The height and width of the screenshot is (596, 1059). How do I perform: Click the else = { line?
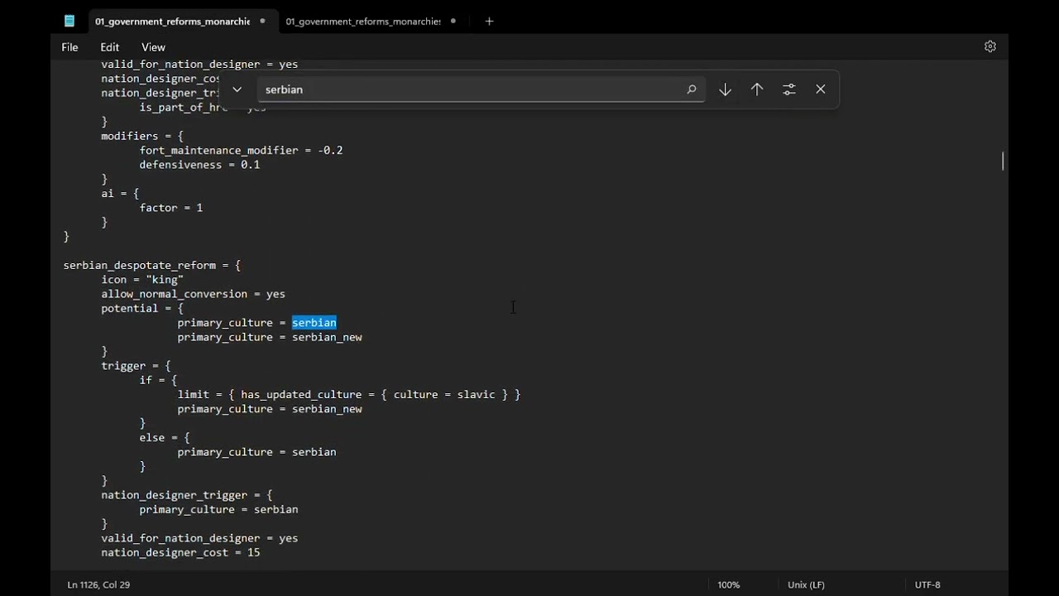coord(165,438)
